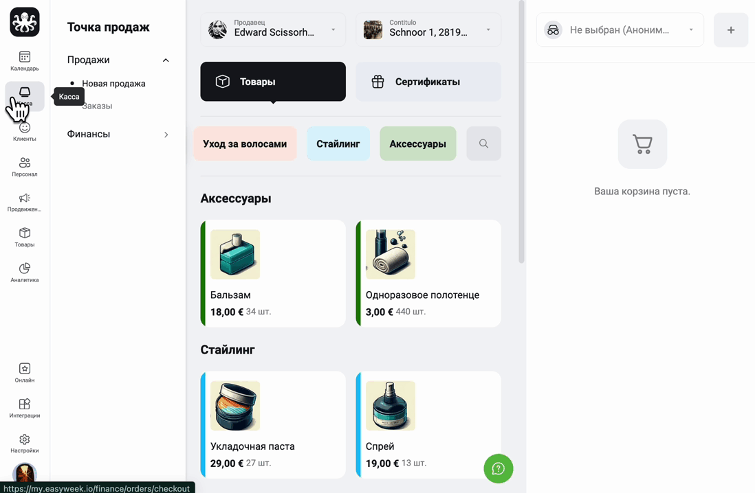Filter by Уход за волосами category
Image resolution: width=755 pixels, height=493 pixels.
[x=245, y=144]
